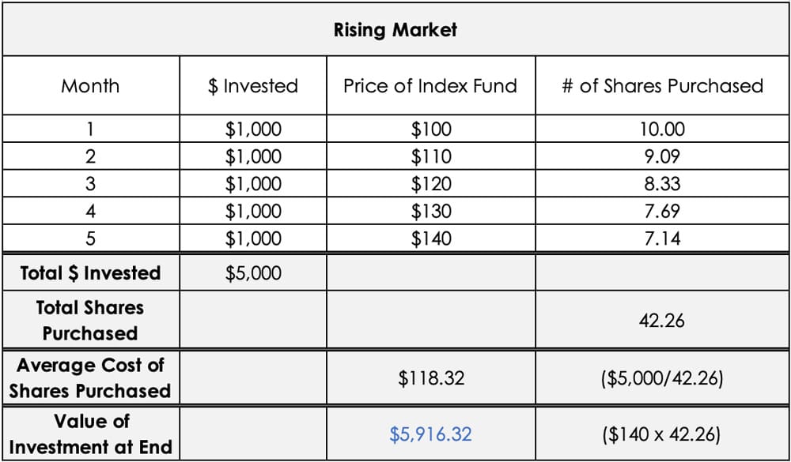Click the 10.00 shares purchased cell
This screenshot has width=791, height=462.
click(x=663, y=130)
